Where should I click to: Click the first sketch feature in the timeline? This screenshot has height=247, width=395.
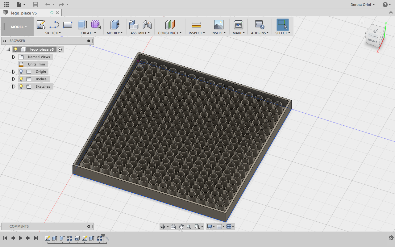pyautogui.click(x=48, y=238)
